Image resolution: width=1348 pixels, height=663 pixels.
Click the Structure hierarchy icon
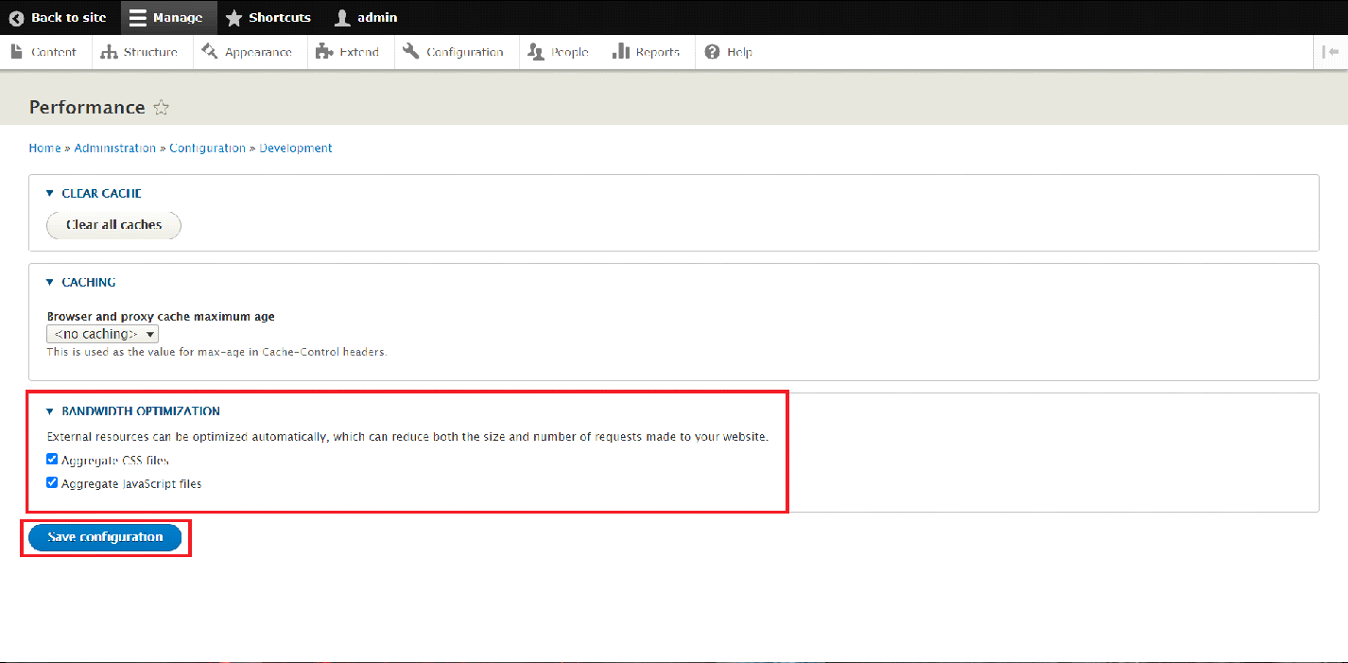(x=109, y=52)
